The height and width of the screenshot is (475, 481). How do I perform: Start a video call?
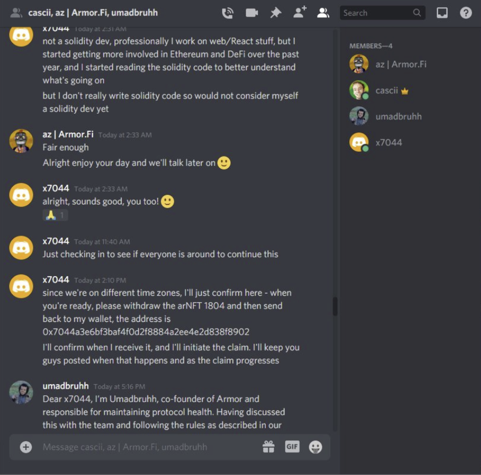[252, 13]
